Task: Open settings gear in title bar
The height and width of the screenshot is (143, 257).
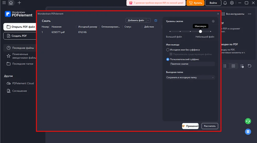Action: 232,3
